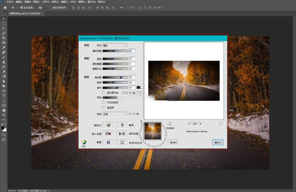This screenshot has width=296, height=192.
Task: Confirm the dialog with the OK button
Action: pos(218,142)
